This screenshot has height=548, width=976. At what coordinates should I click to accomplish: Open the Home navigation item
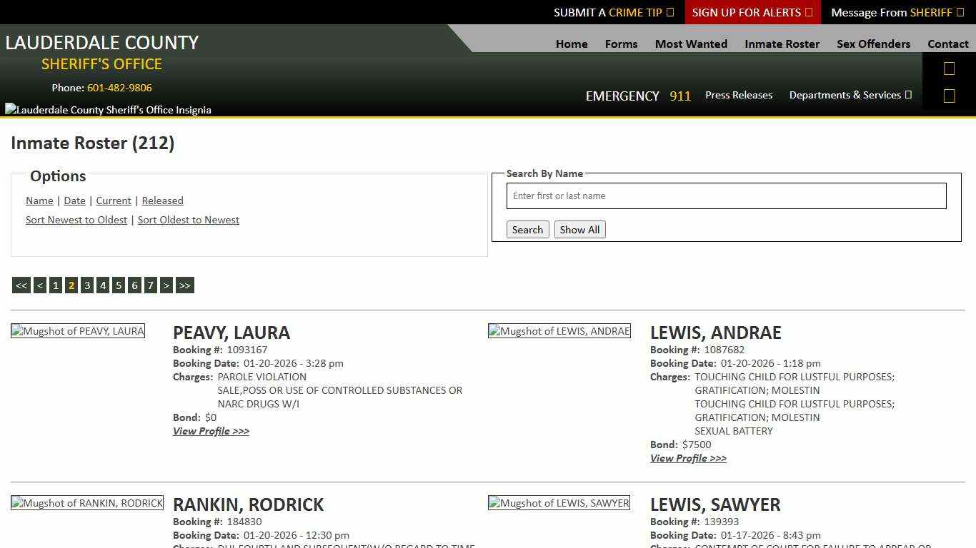pos(571,44)
